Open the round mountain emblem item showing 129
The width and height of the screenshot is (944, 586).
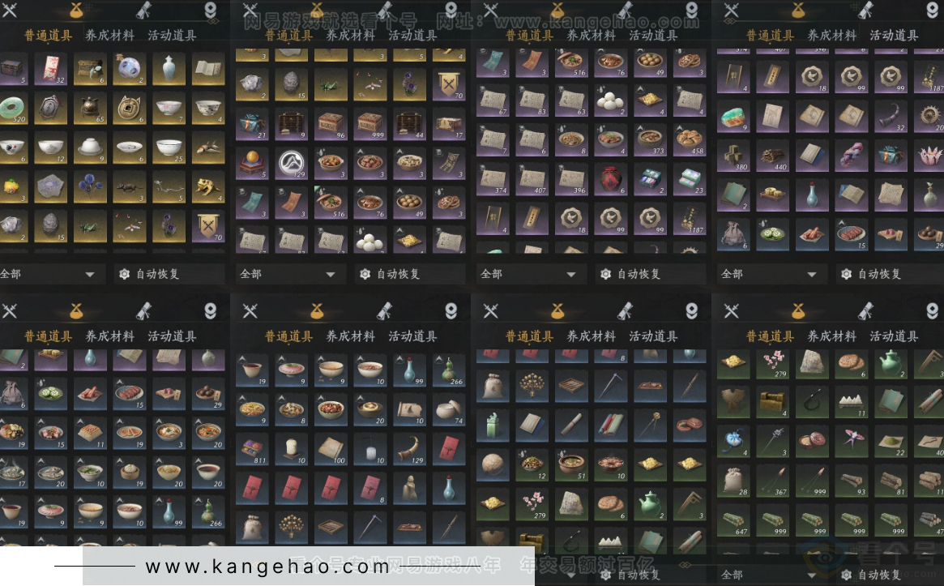point(292,163)
